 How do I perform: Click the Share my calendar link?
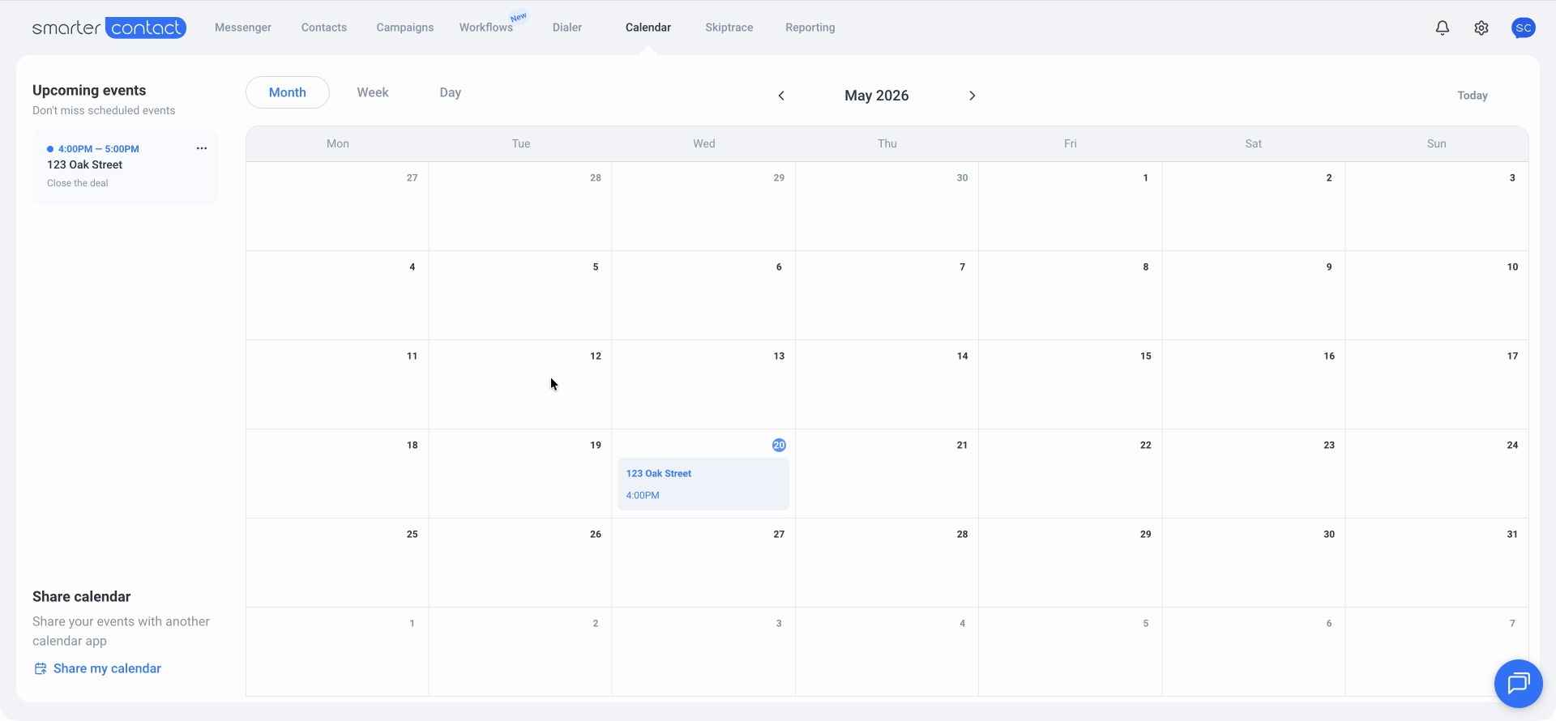[107, 668]
